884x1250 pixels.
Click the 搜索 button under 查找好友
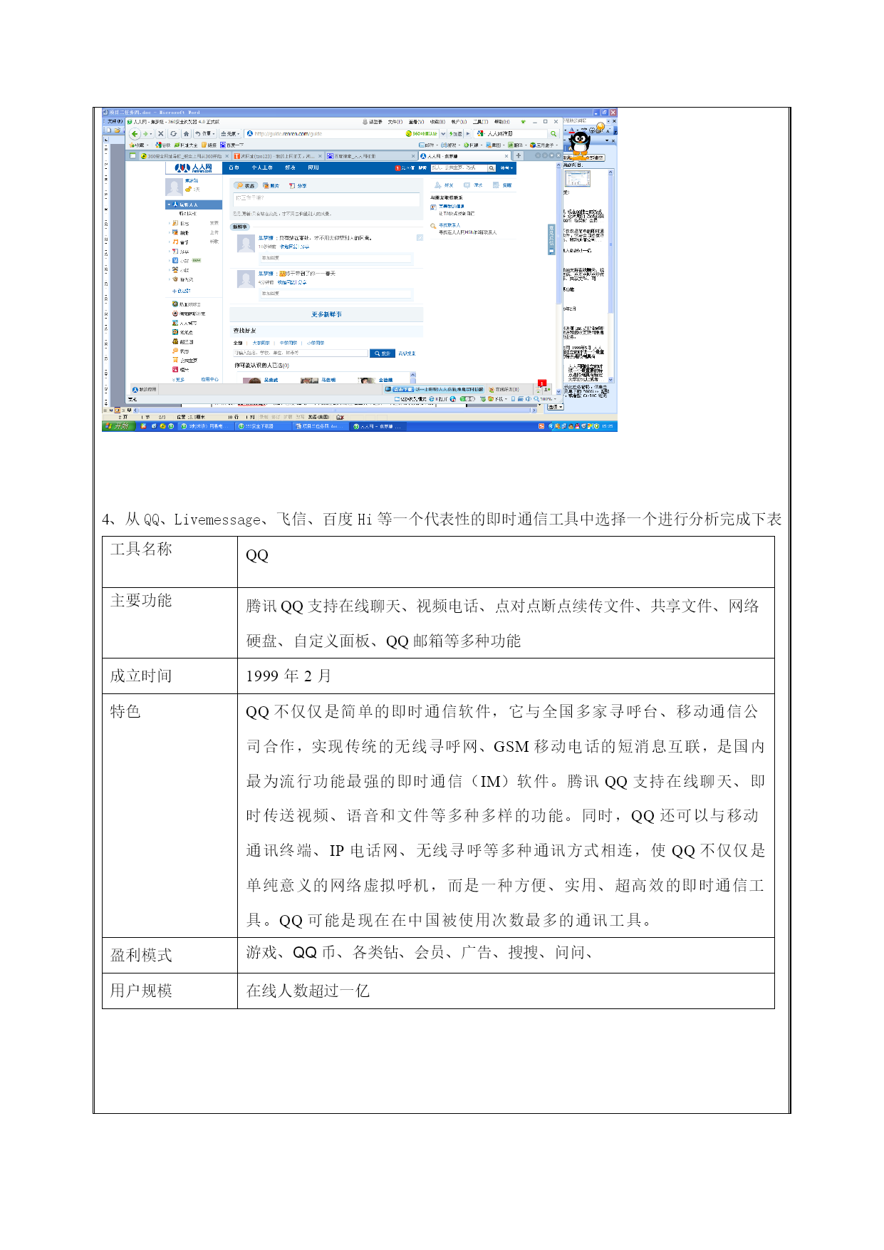click(x=383, y=353)
